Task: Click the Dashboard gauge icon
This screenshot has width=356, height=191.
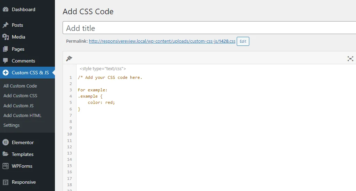Action: 6,9
